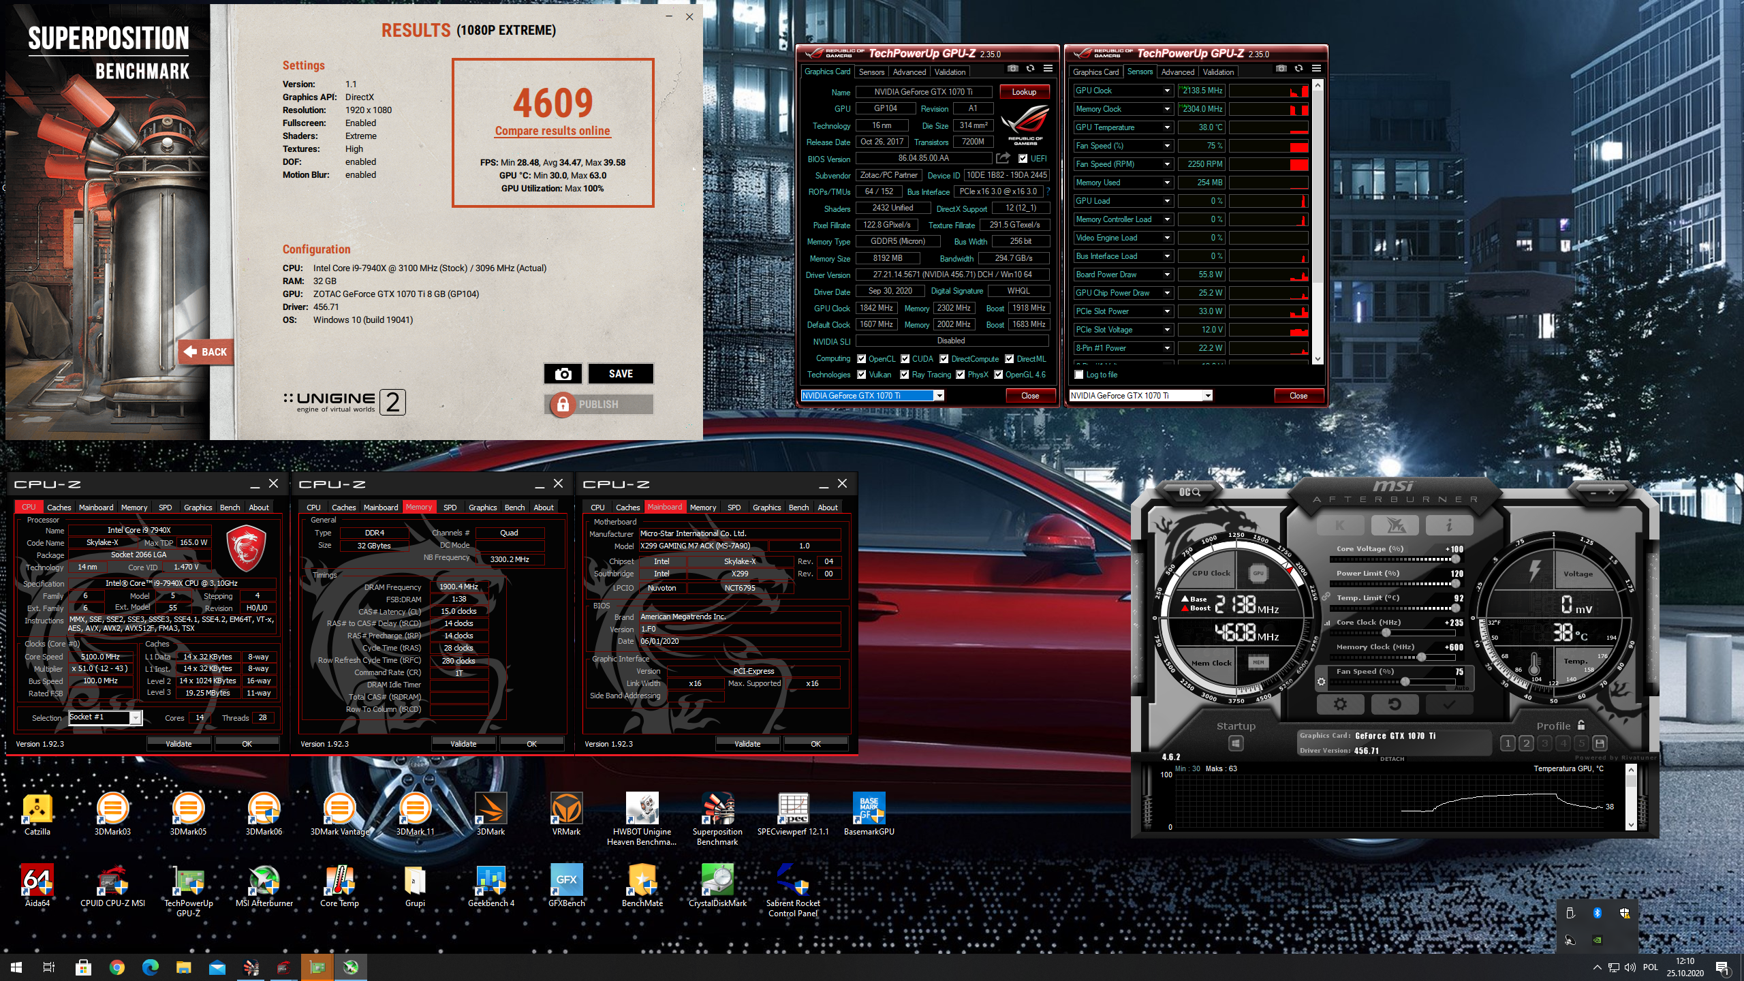Save Afterburner profile with floppy disk icon
This screenshot has height=981, width=1744.
pyautogui.click(x=1600, y=743)
